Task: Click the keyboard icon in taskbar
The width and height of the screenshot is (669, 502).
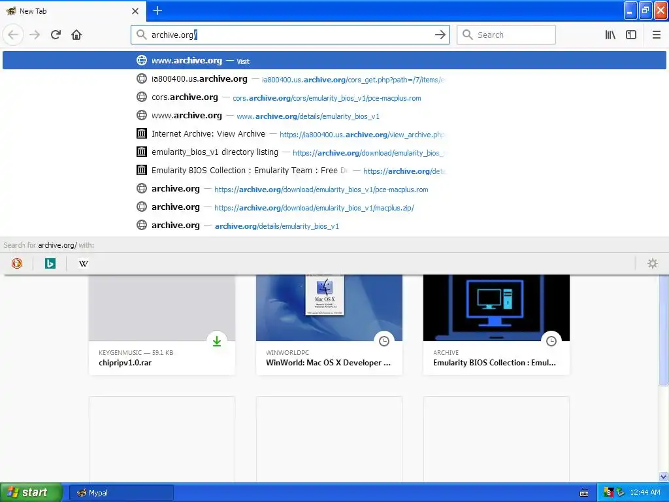Action: pos(584,493)
